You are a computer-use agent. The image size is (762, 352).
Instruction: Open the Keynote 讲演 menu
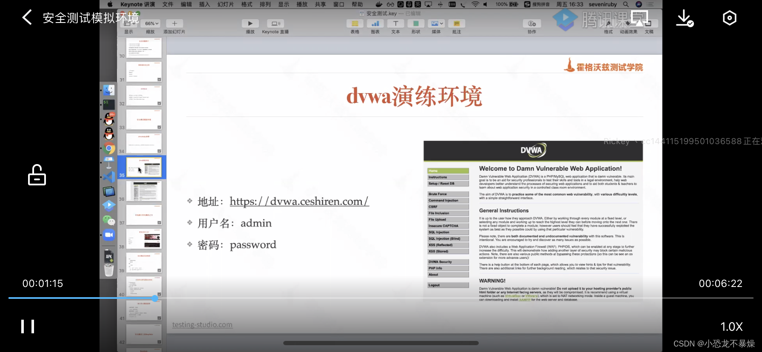point(138,4)
